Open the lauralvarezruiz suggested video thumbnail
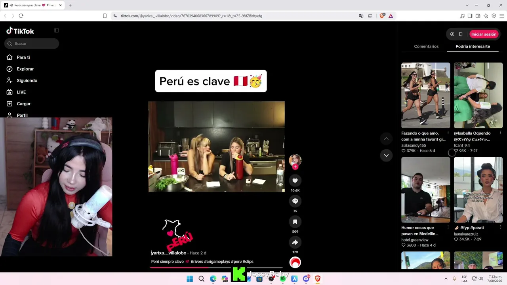This screenshot has width=507, height=285. tap(478, 190)
